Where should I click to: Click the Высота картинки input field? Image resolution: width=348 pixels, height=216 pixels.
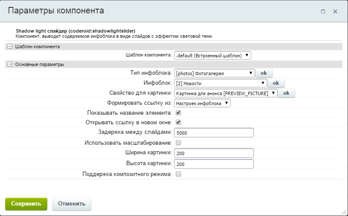[213, 164]
